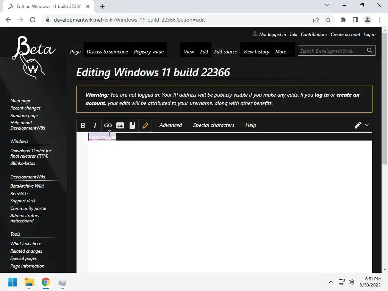This screenshot has height=291, width=388.
Task: Open the Registry value tab
Action: [149, 52]
